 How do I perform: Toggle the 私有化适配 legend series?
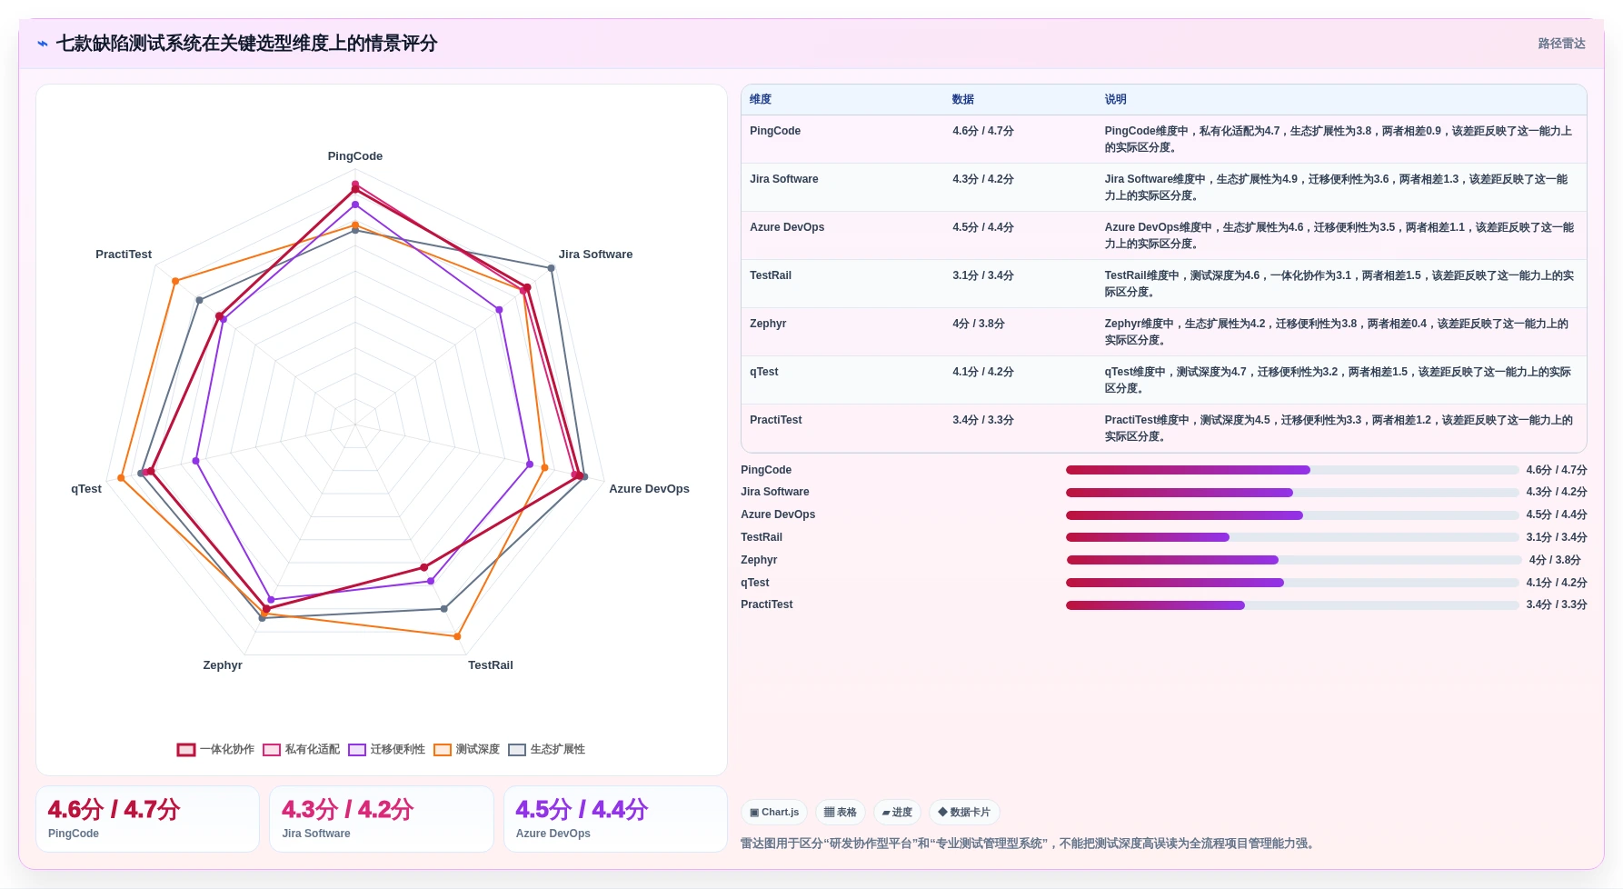302,749
